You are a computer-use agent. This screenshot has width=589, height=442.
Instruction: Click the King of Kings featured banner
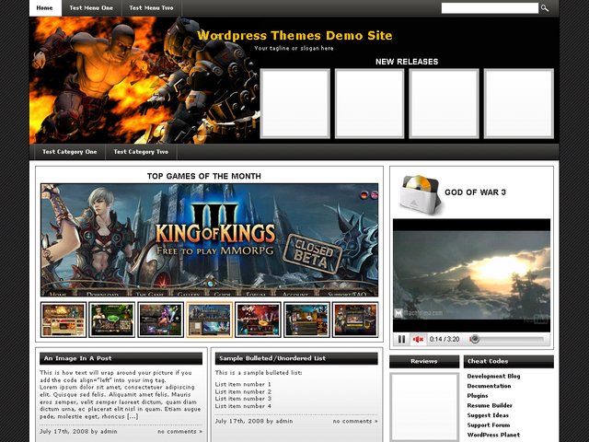pyautogui.click(x=210, y=240)
